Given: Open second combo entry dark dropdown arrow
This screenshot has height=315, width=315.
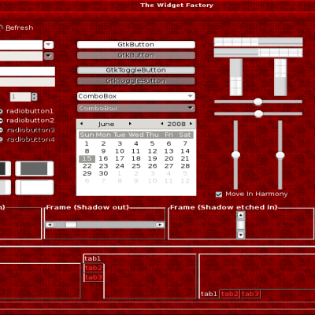Looking at the screenshot, I should tap(48, 56).
